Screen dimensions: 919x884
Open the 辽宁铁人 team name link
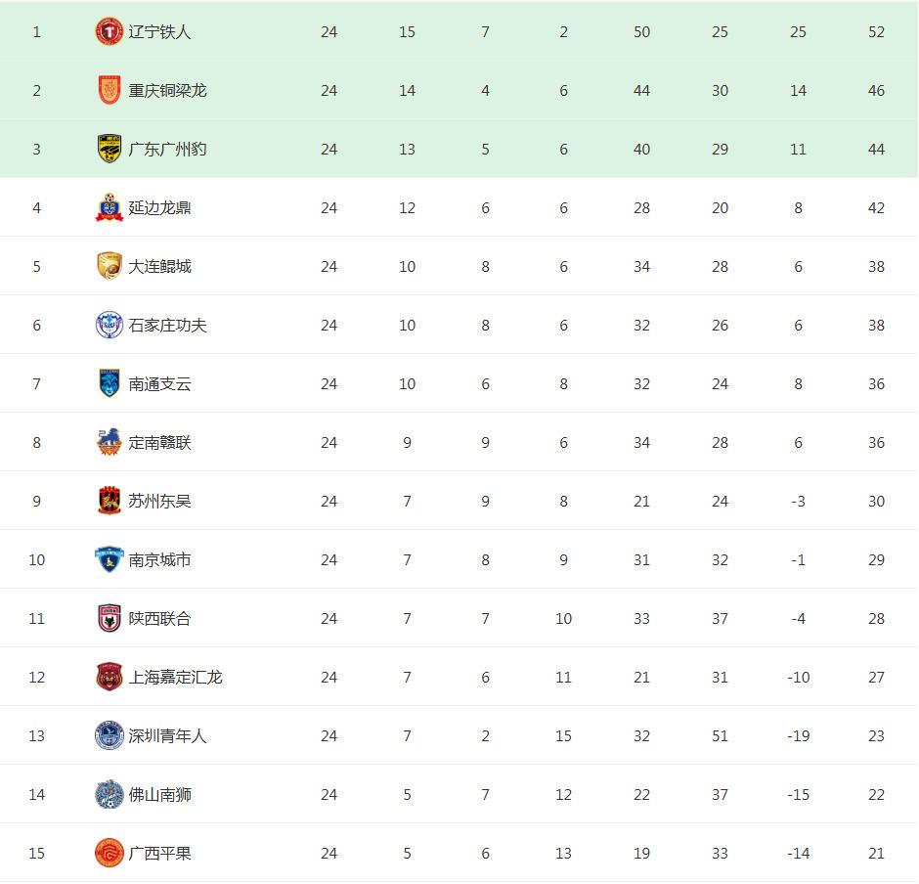(160, 32)
